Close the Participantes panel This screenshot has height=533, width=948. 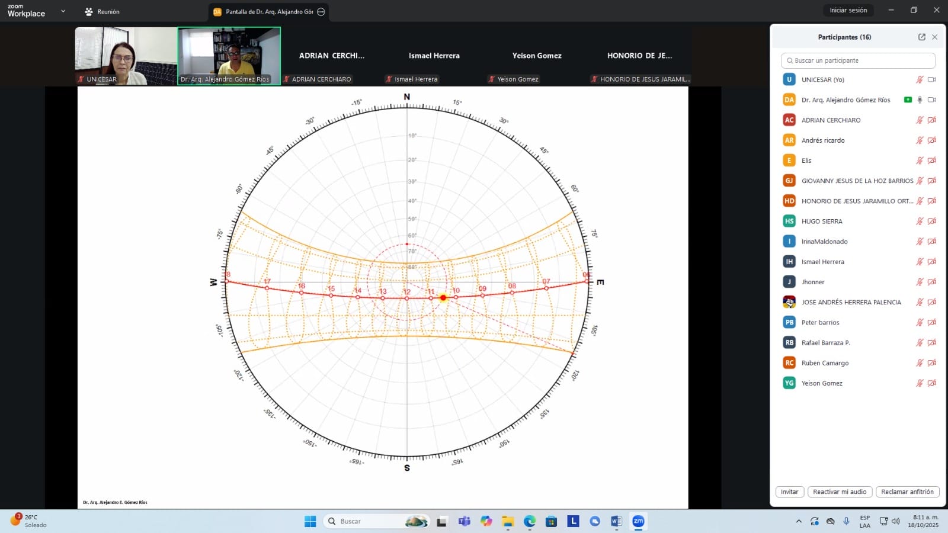934,37
